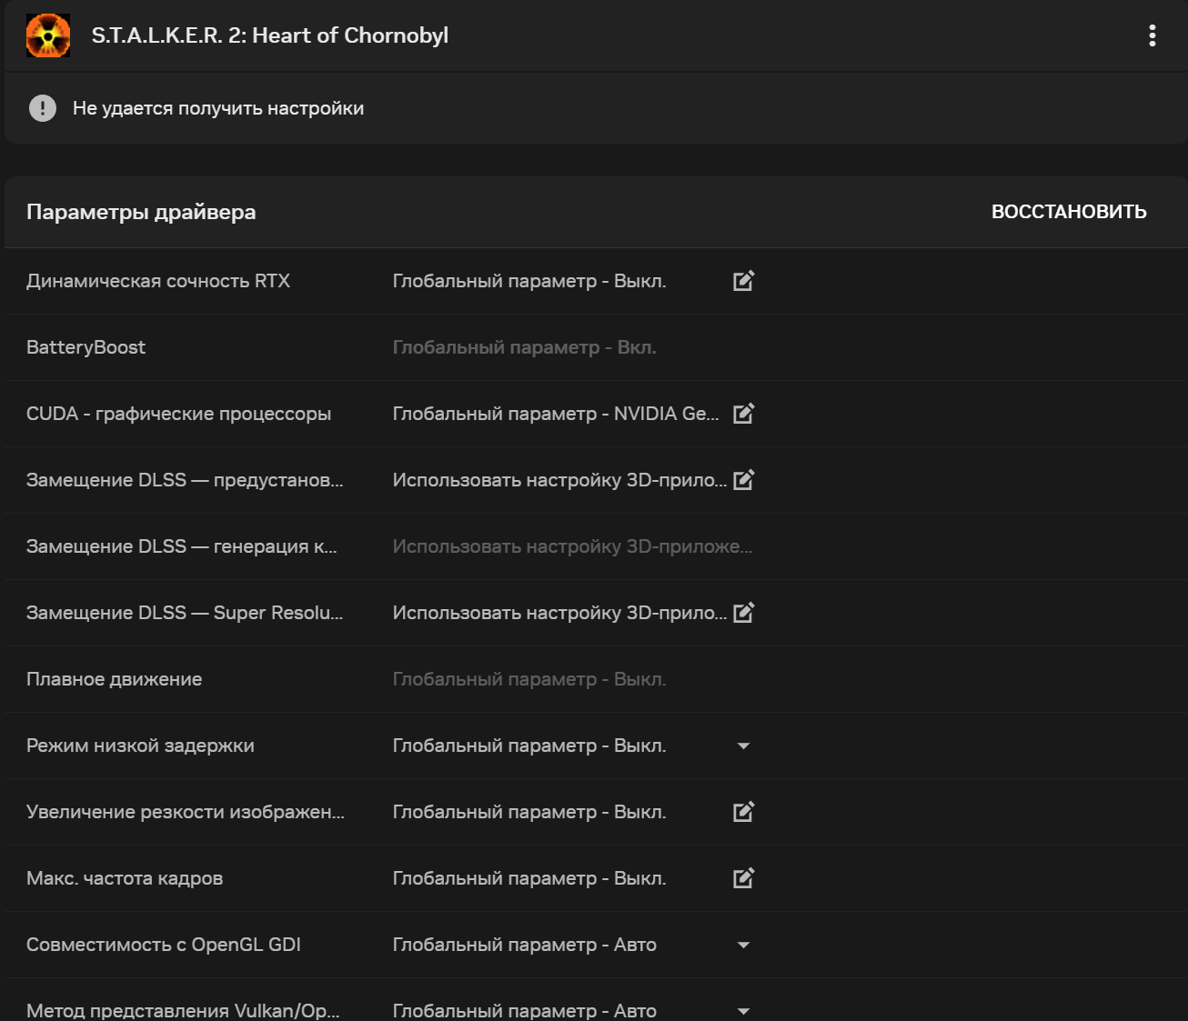Edit CUDA графические процессоры setting
The image size is (1188, 1021).
(743, 414)
